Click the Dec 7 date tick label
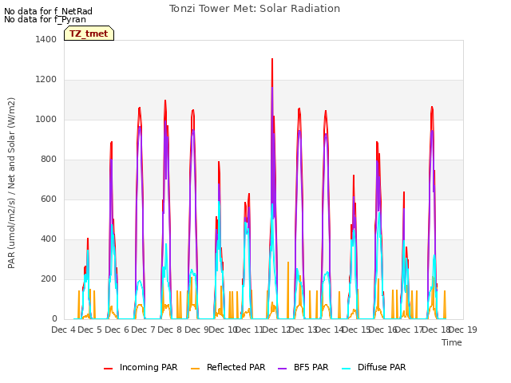 pos(143,330)
